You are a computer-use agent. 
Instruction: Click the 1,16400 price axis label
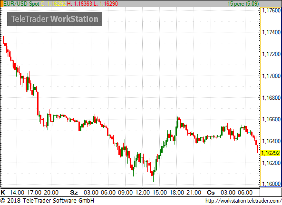tap(271, 141)
